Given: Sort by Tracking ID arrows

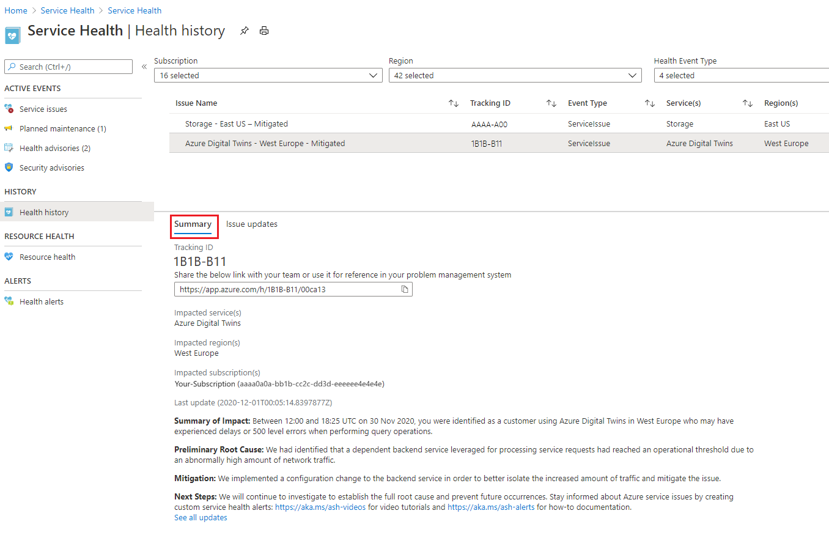Looking at the screenshot, I should (x=551, y=103).
